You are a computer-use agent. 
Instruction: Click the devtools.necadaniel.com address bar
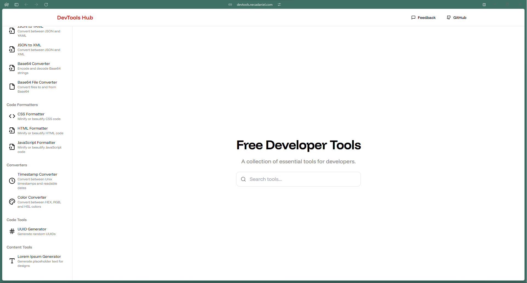coord(255,5)
